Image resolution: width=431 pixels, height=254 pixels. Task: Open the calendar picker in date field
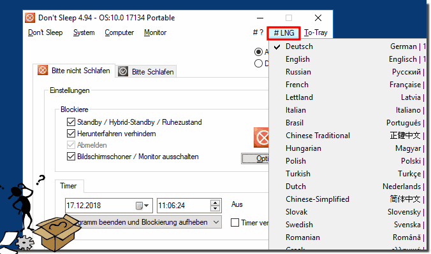143,206
